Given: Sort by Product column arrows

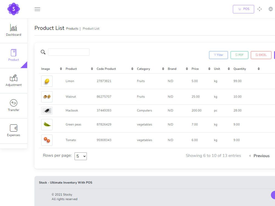Looking at the screenshot, I should coord(92,69).
